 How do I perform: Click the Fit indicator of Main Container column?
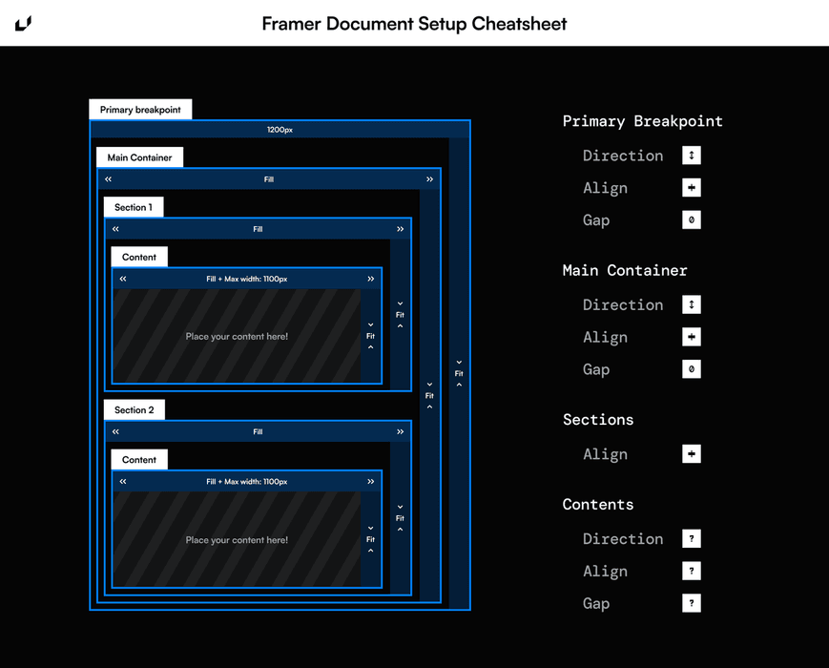point(429,396)
